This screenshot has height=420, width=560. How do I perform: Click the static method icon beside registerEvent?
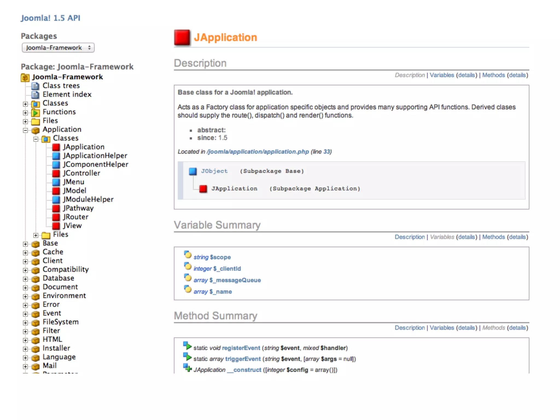[187, 346]
